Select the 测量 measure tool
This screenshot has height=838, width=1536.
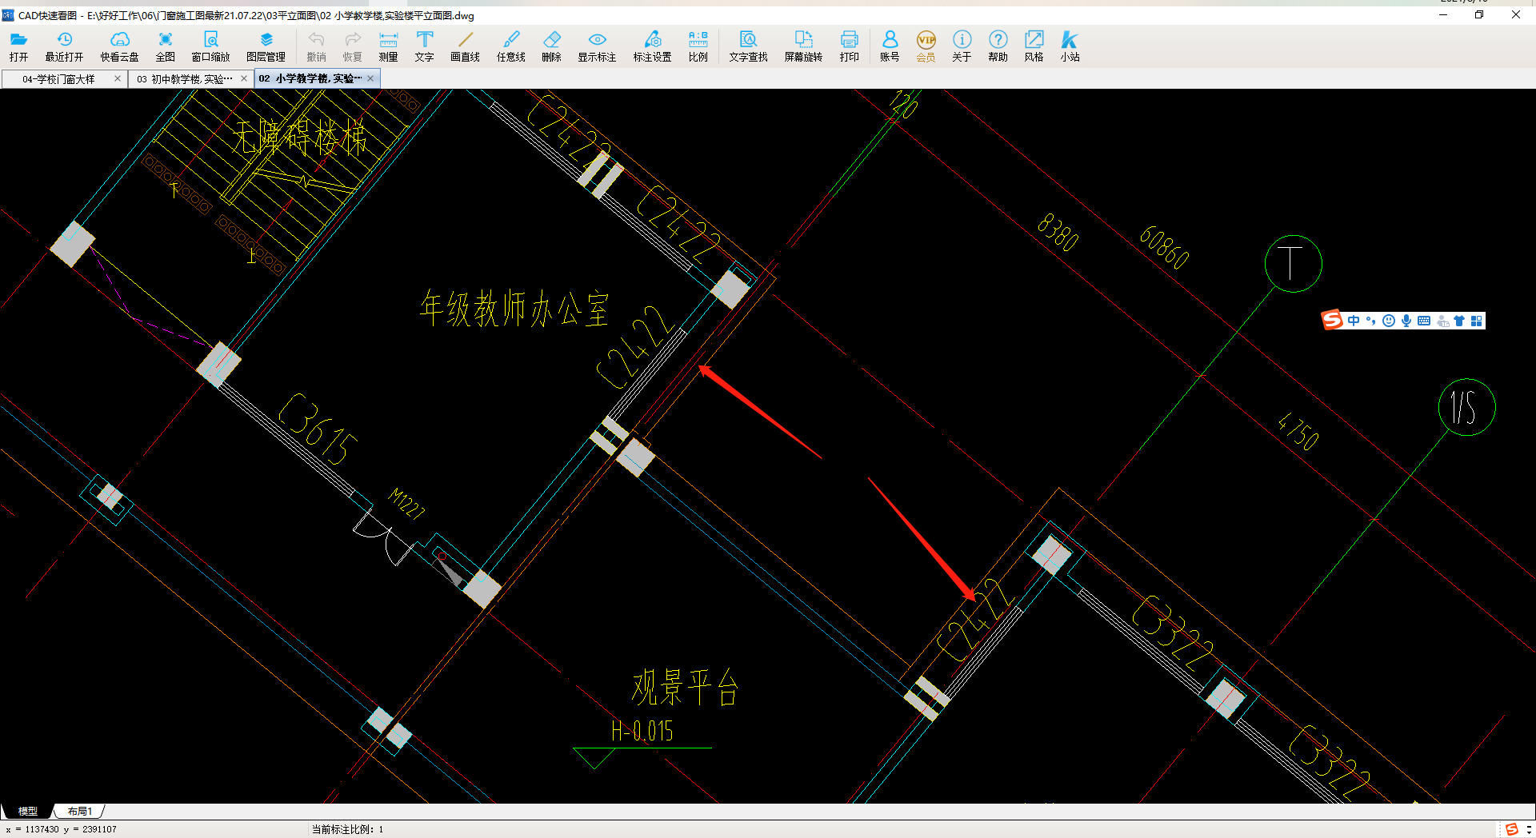click(x=388, y=46)
